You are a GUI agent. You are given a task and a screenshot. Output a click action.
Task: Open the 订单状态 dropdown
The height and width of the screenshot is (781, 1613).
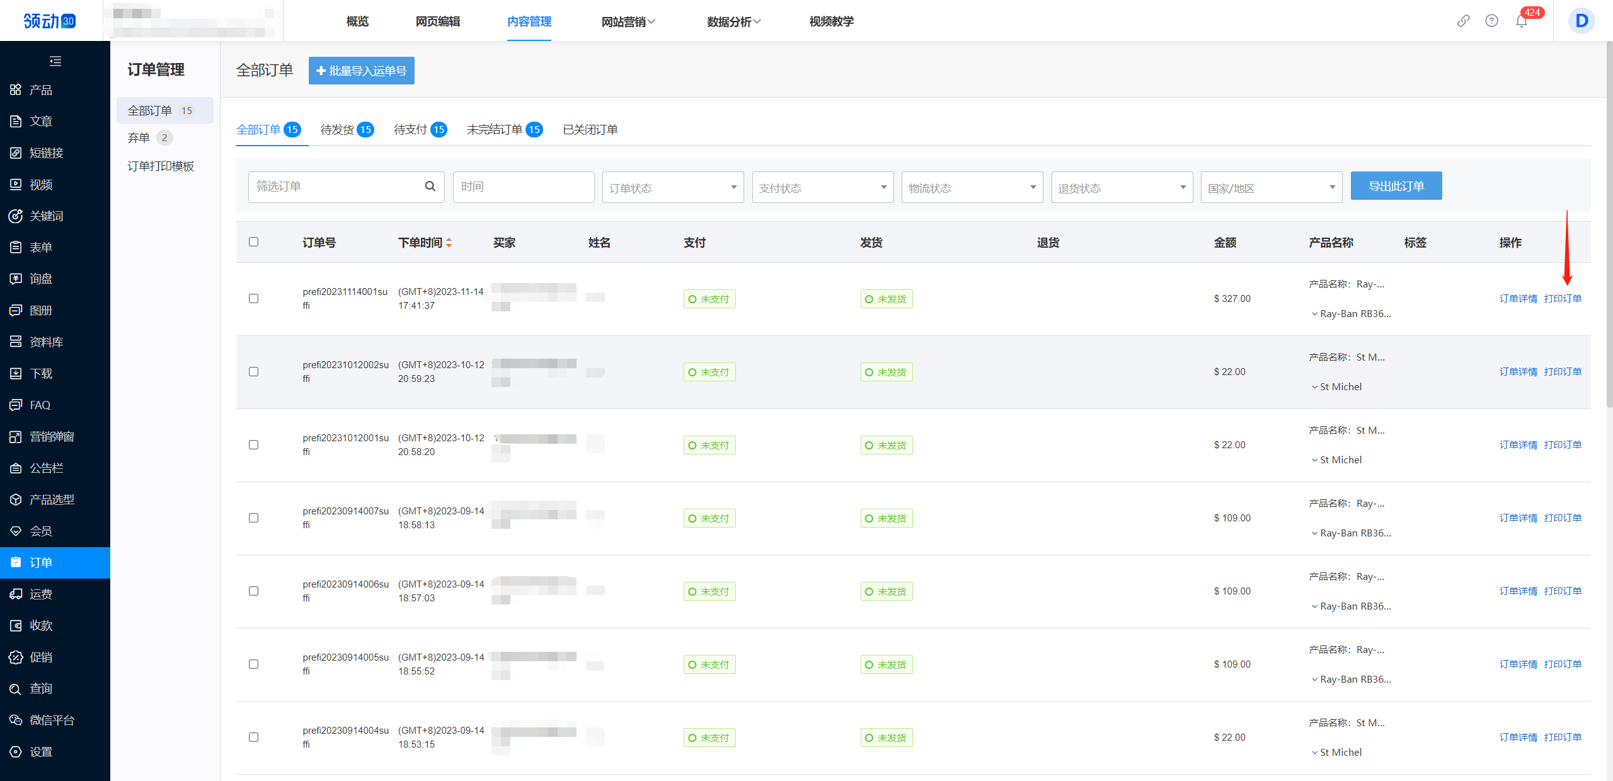672,187
